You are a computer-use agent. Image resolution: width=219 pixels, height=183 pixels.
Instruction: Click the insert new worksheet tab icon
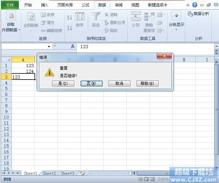coord(82,173)
